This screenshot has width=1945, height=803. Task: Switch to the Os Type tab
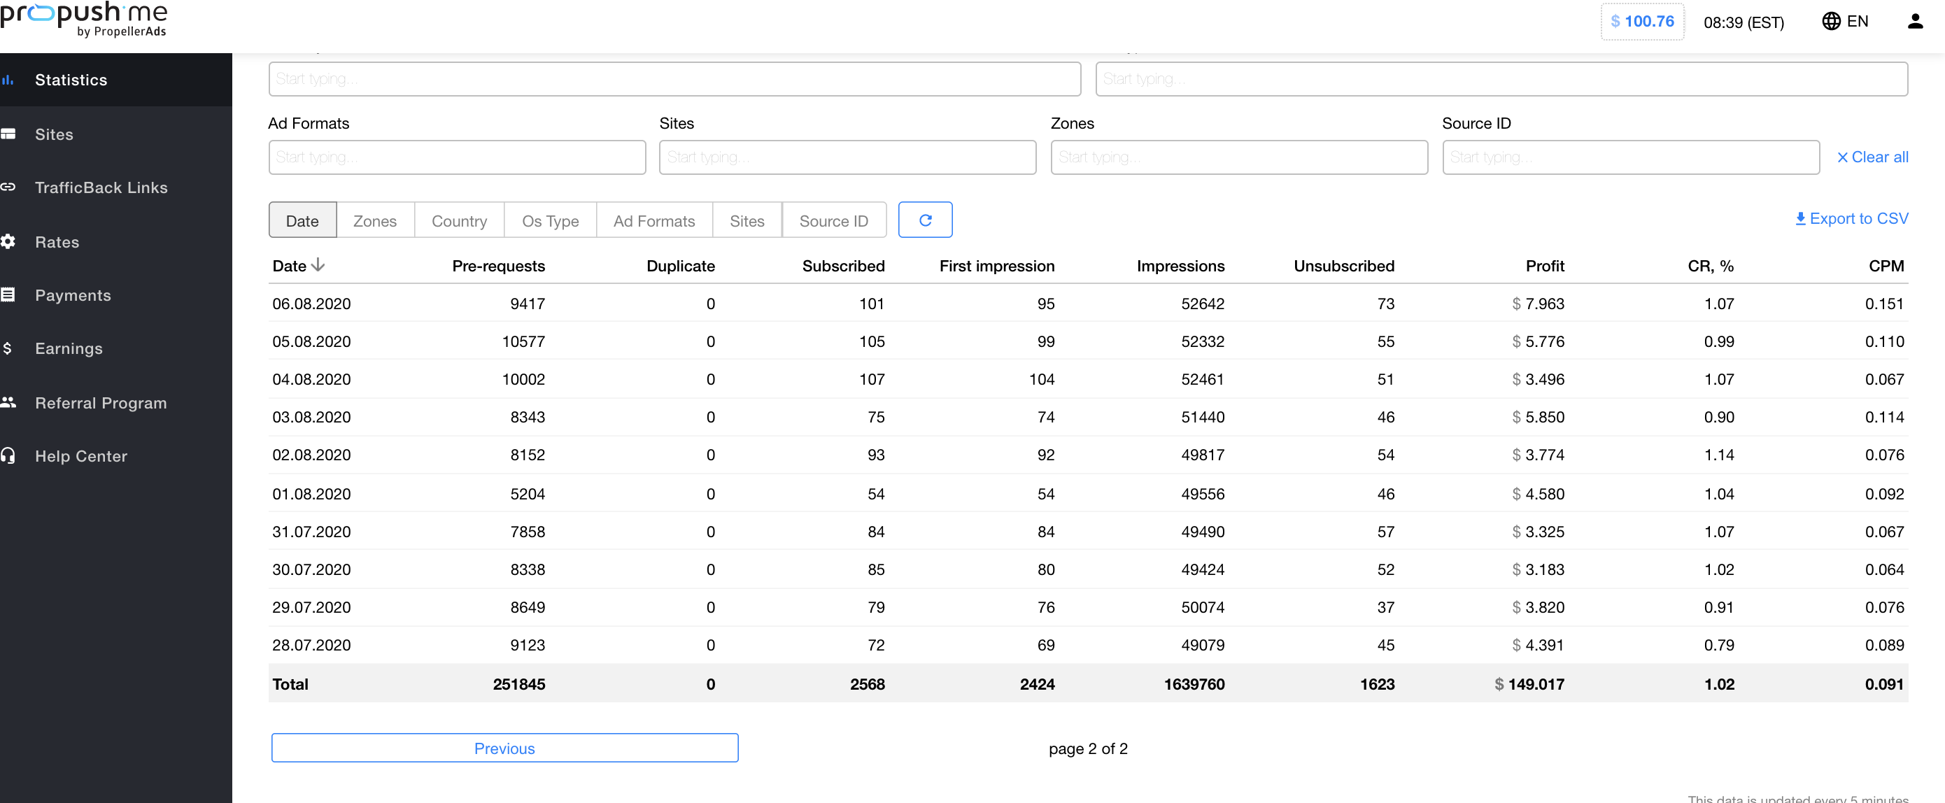pyautogui.click(x=550, y=221)
